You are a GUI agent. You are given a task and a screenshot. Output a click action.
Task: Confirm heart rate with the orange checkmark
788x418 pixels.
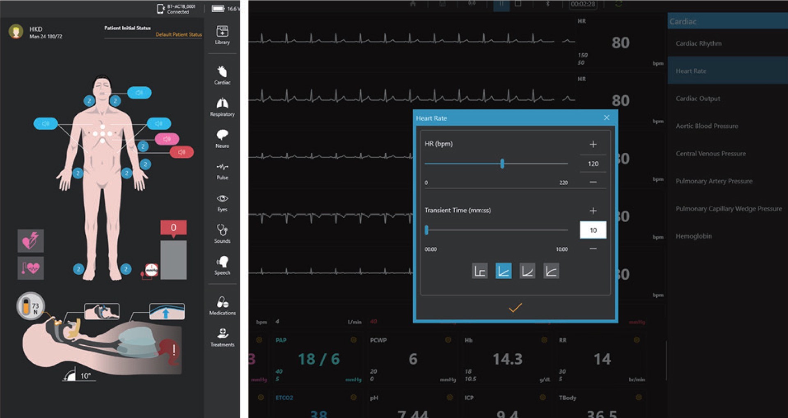tap(515, 308)
